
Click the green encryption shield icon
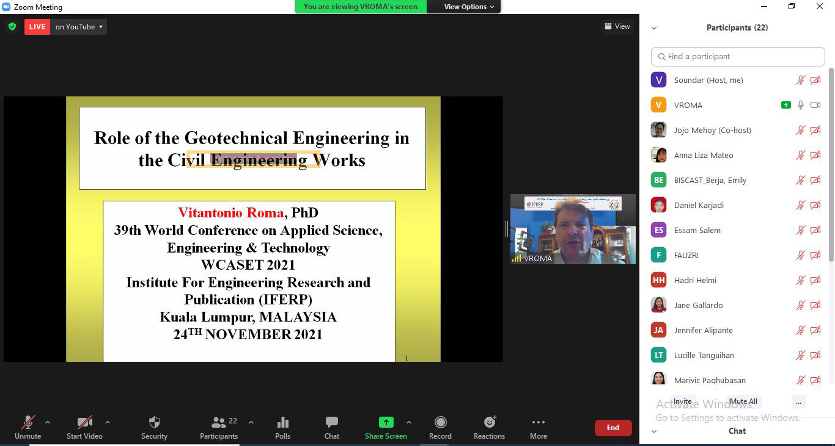click(x=12, y=26)
